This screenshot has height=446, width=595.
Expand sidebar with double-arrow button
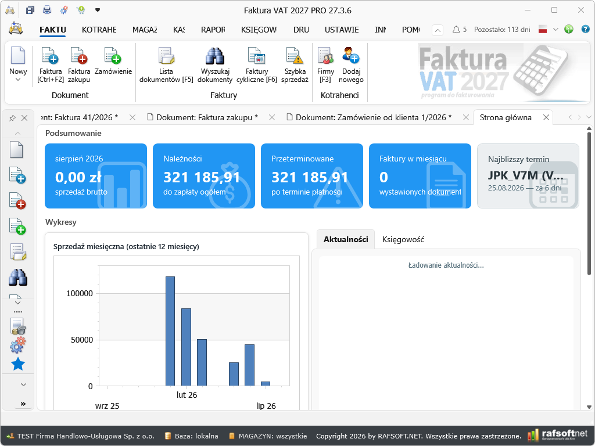click(x=23, y=404)
